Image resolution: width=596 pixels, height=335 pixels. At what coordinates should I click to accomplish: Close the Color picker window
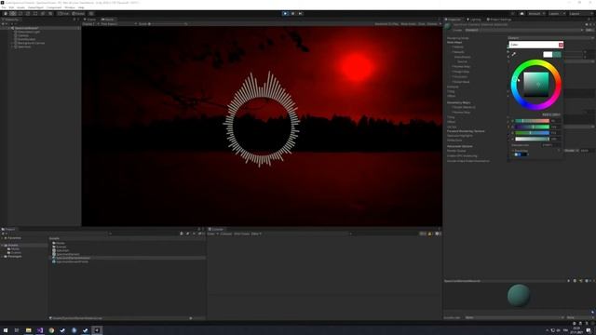pos(561,45)
